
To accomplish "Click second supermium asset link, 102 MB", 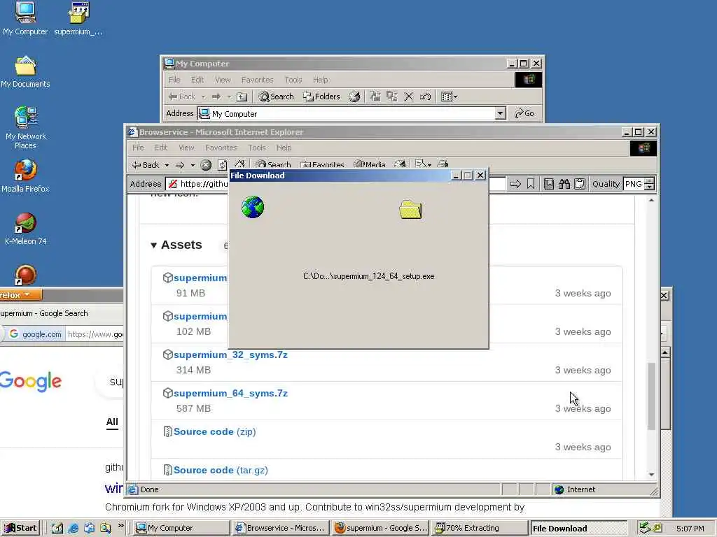I will 200,316.
